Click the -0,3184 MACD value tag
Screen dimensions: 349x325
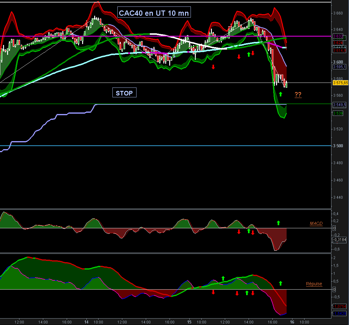point(339,240)
